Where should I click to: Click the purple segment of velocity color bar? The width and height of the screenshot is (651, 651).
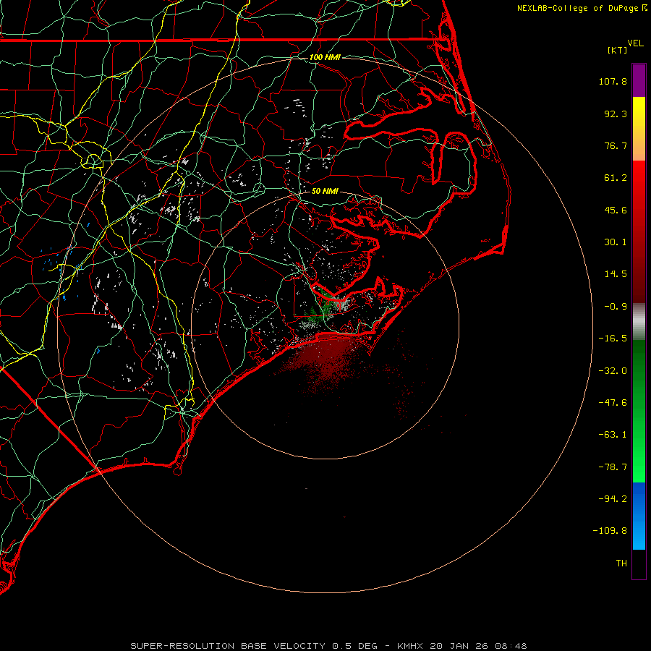(x=639, y=80)
